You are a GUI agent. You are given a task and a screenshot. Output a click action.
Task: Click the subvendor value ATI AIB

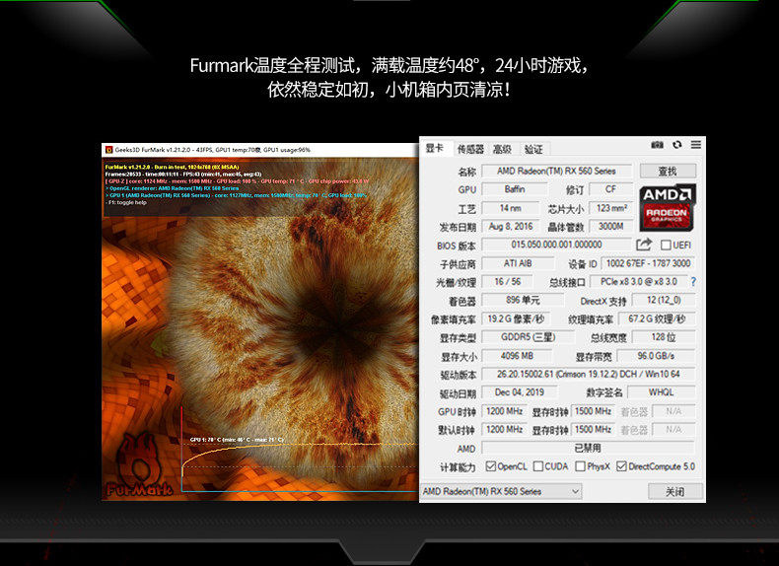tap(518, 263)
